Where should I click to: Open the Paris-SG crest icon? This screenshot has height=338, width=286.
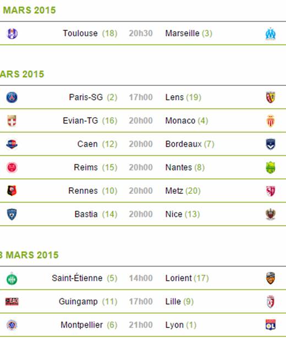12,97
